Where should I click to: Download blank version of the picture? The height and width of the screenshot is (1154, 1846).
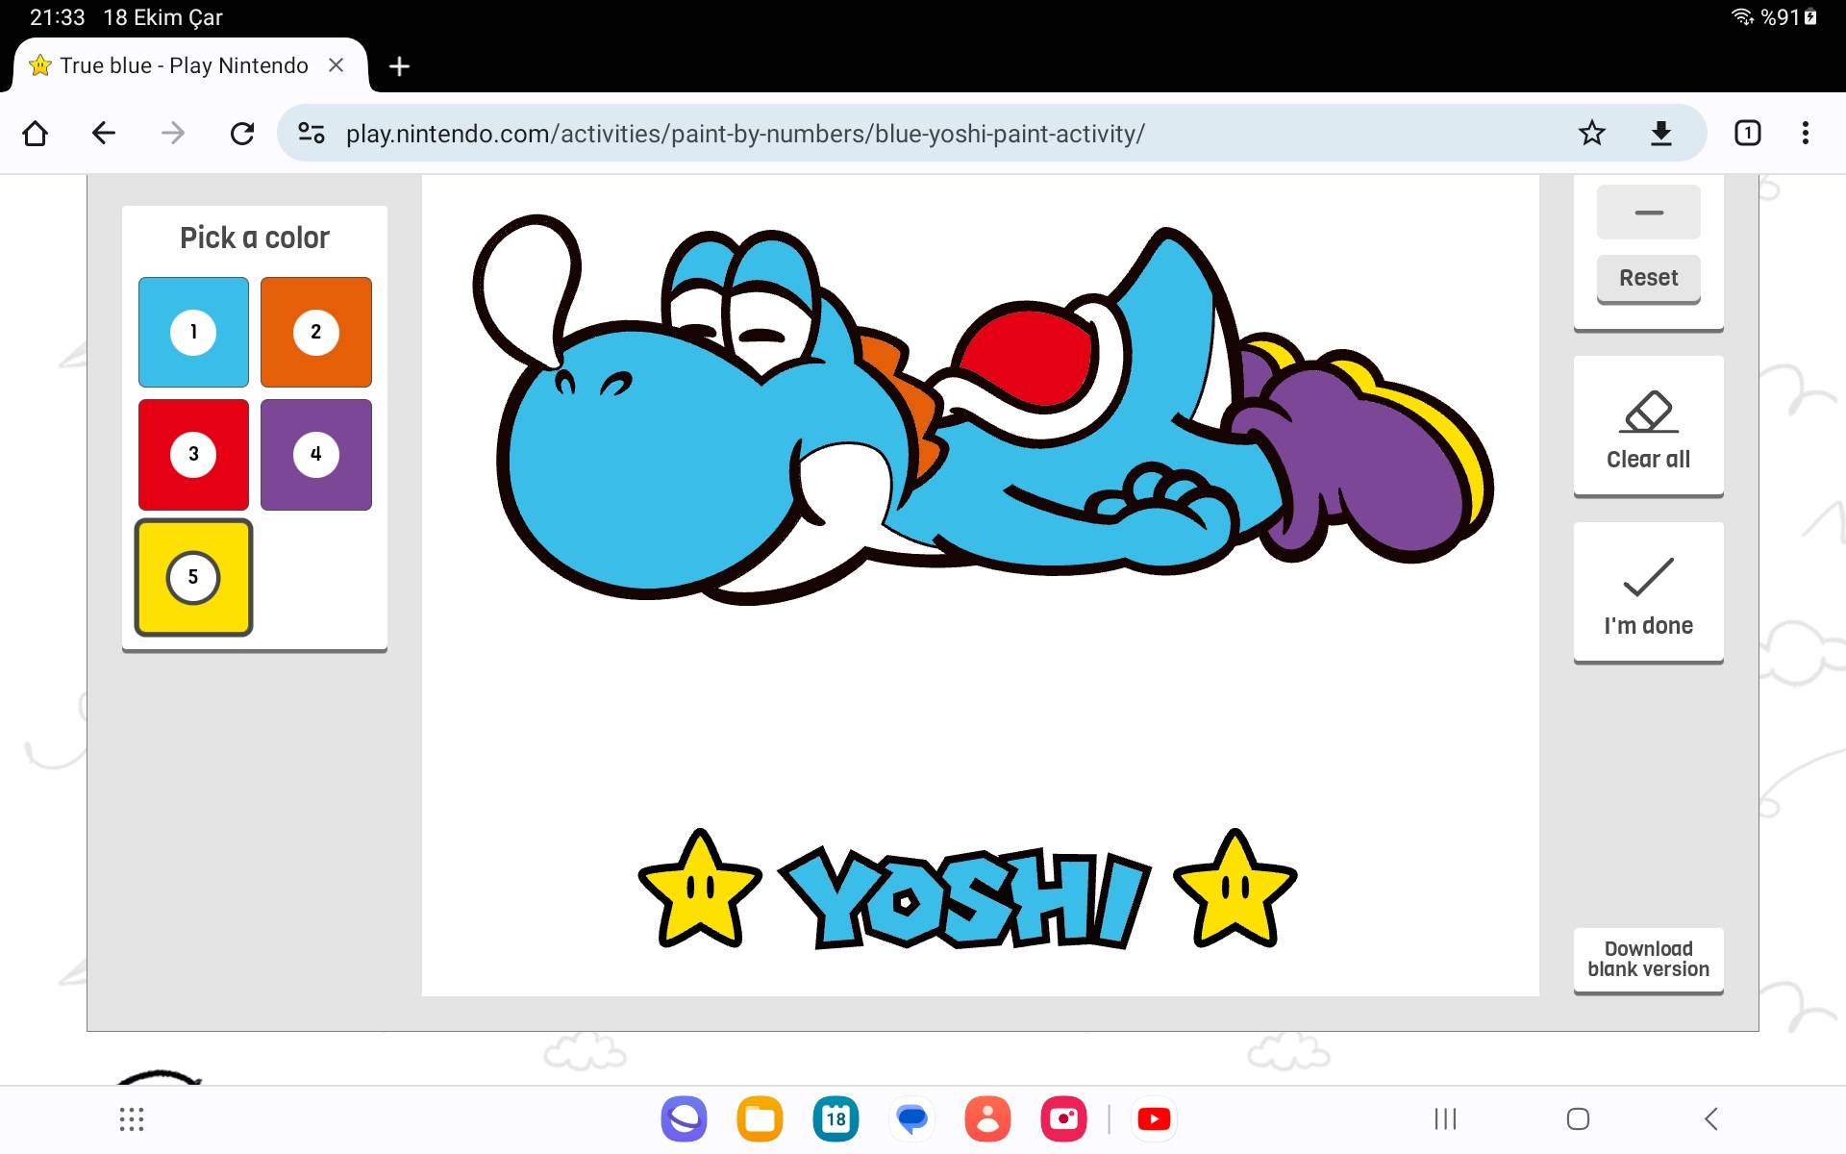pyautogui.click(x=1648, y=960)
